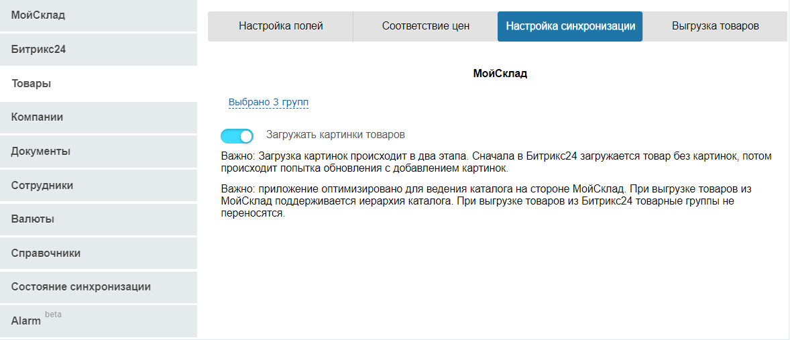Click the first Важно notice about Загрузка картинок
Screen dimensions: 790x340
pyautogui.click(x=496, y=162)
